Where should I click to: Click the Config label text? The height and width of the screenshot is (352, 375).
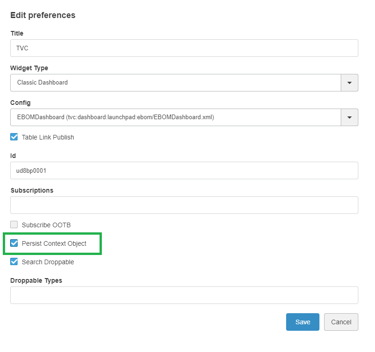20,103
